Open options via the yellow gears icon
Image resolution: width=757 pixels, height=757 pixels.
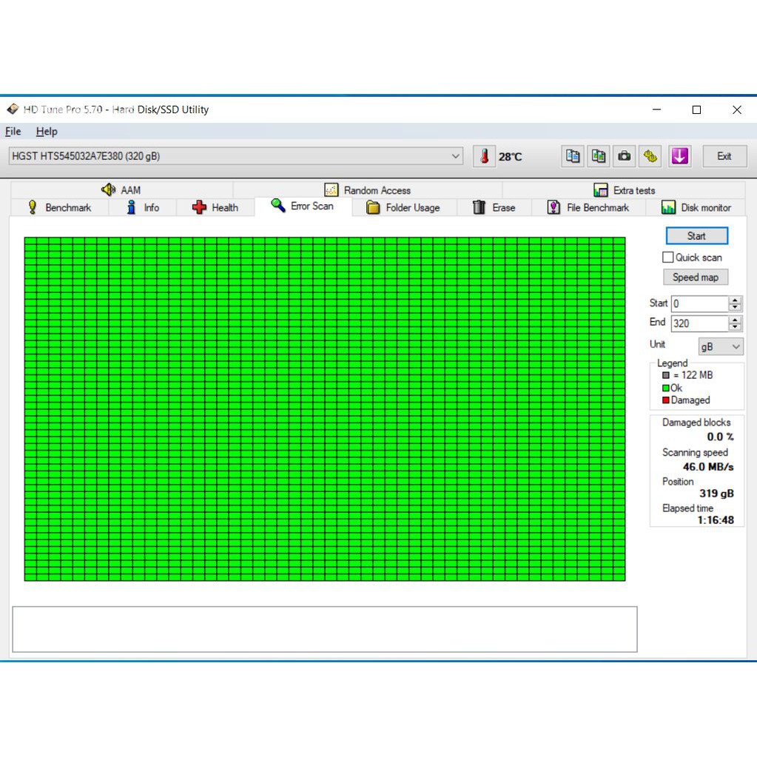(x=650, y=156)
